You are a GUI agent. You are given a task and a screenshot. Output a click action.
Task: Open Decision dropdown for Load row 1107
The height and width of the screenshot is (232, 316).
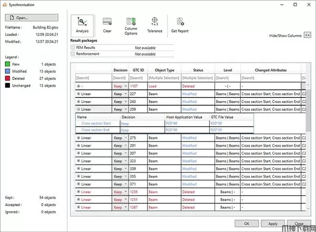124,86
